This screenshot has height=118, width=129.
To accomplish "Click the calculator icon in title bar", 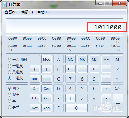I will (5, 5).
